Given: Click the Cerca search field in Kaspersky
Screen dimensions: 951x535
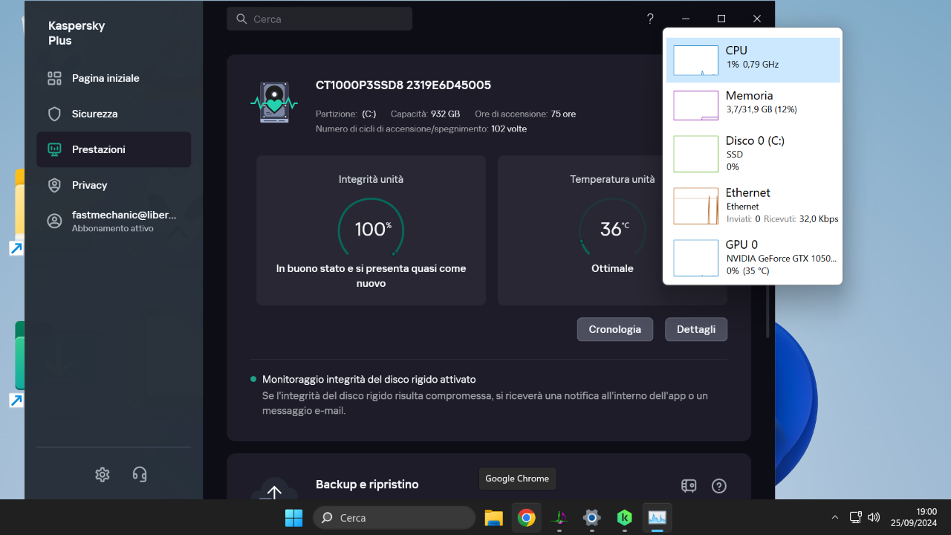Looking at the screenshot, I should coord(319,19).
